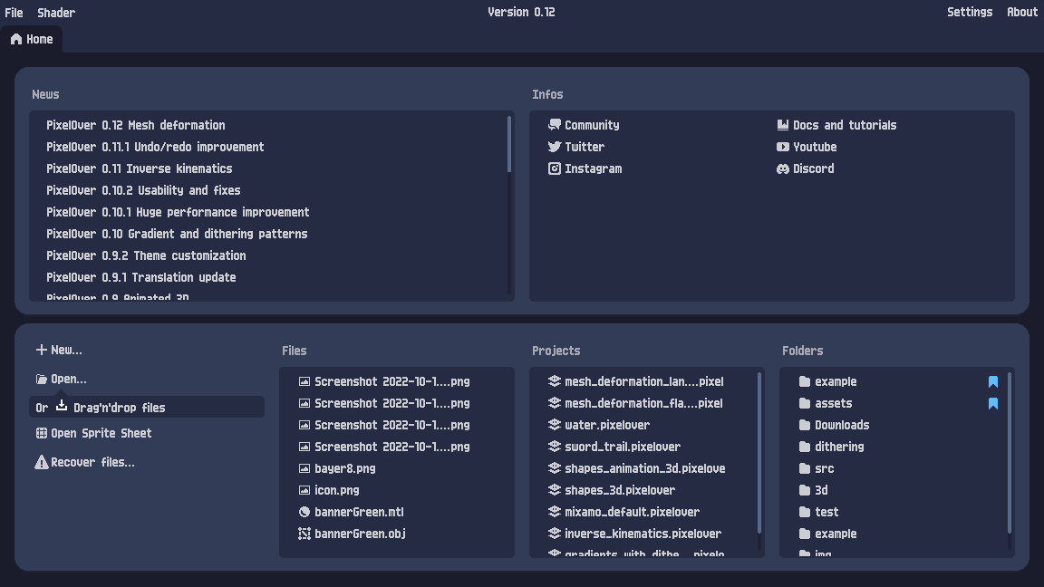Screen dimensions: 1044x587
Task: Click the Folders list scrollbar
Action: click(x=1010, y=453)
